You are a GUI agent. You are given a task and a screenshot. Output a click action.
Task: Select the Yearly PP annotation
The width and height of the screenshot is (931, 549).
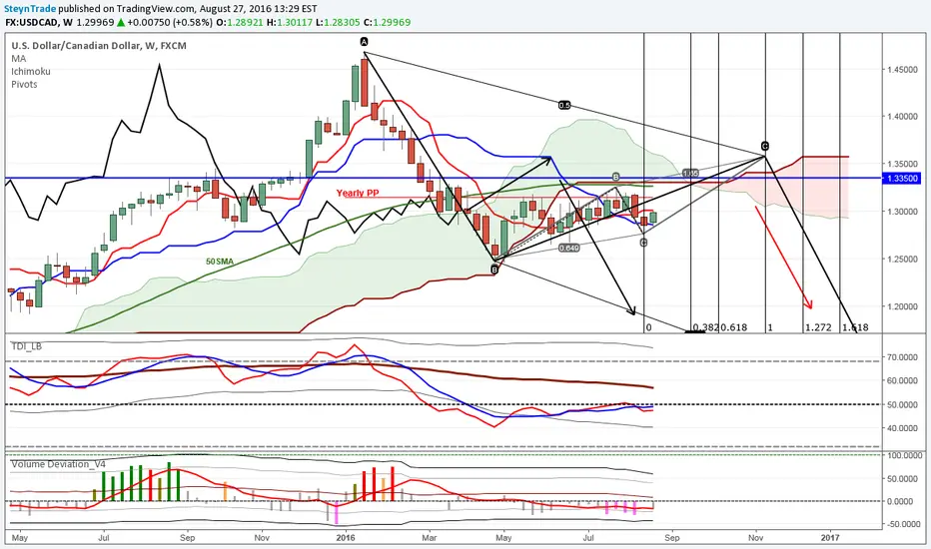358,193
